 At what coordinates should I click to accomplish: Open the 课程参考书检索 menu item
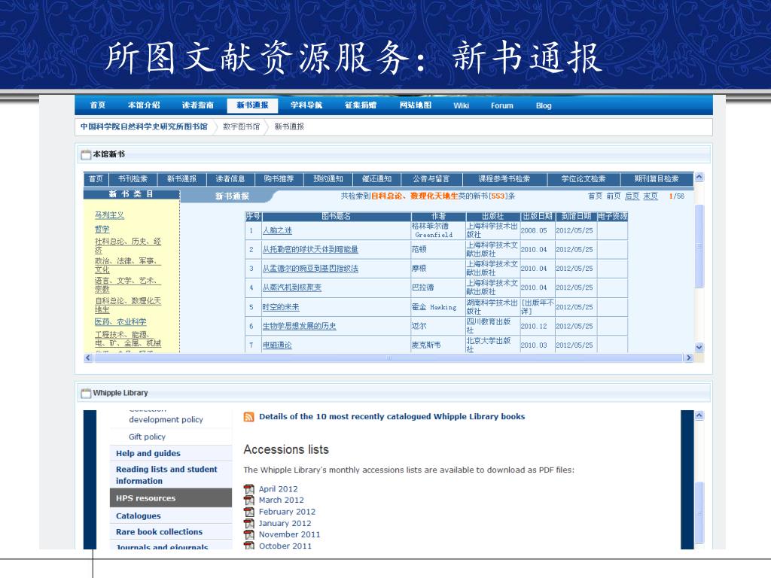(504, 179)
